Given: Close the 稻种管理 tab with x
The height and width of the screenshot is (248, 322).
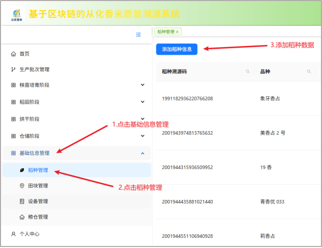Looking at the screenshot, I should pyautogui.click(x=177, y=32).
